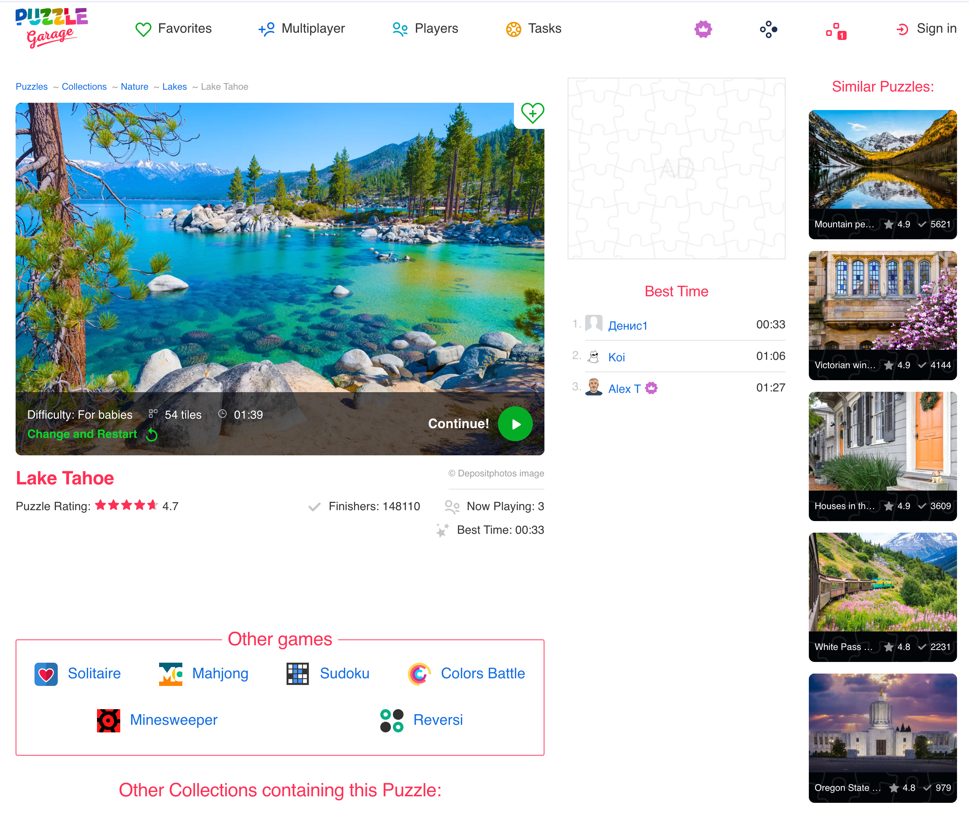Click the puzzle star rating
The width and height of the screenshot is (969, 817).
point(126,505)
